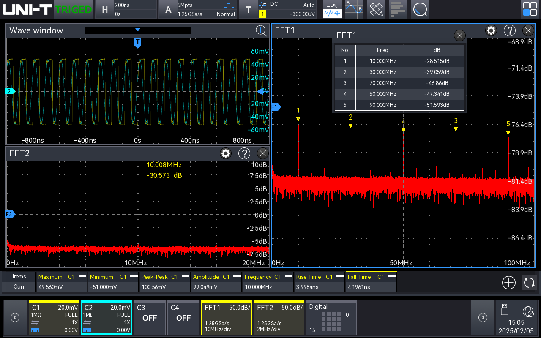Select the Fall Time C1 measurement field
541x338 pixels.
(x=371, y=282)
